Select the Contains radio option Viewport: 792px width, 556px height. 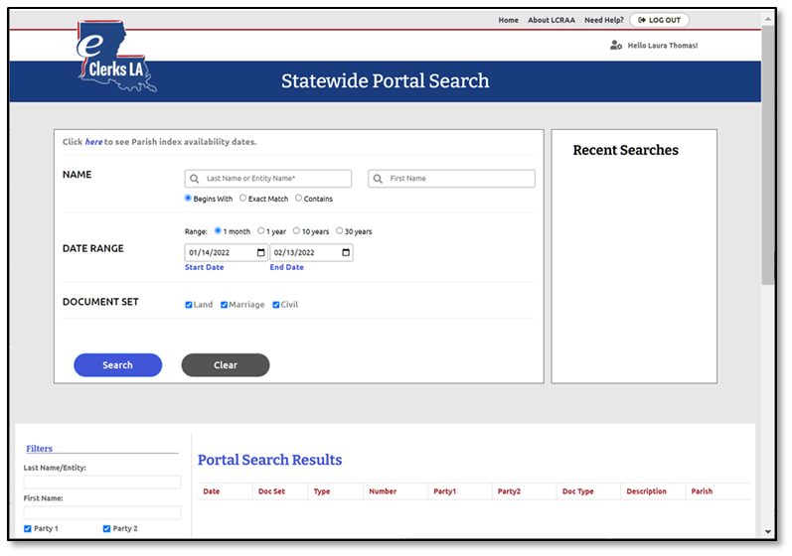tap(298, 199)
